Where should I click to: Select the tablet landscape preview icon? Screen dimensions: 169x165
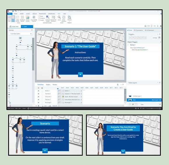pyautogui.click(x=149, y=26)
